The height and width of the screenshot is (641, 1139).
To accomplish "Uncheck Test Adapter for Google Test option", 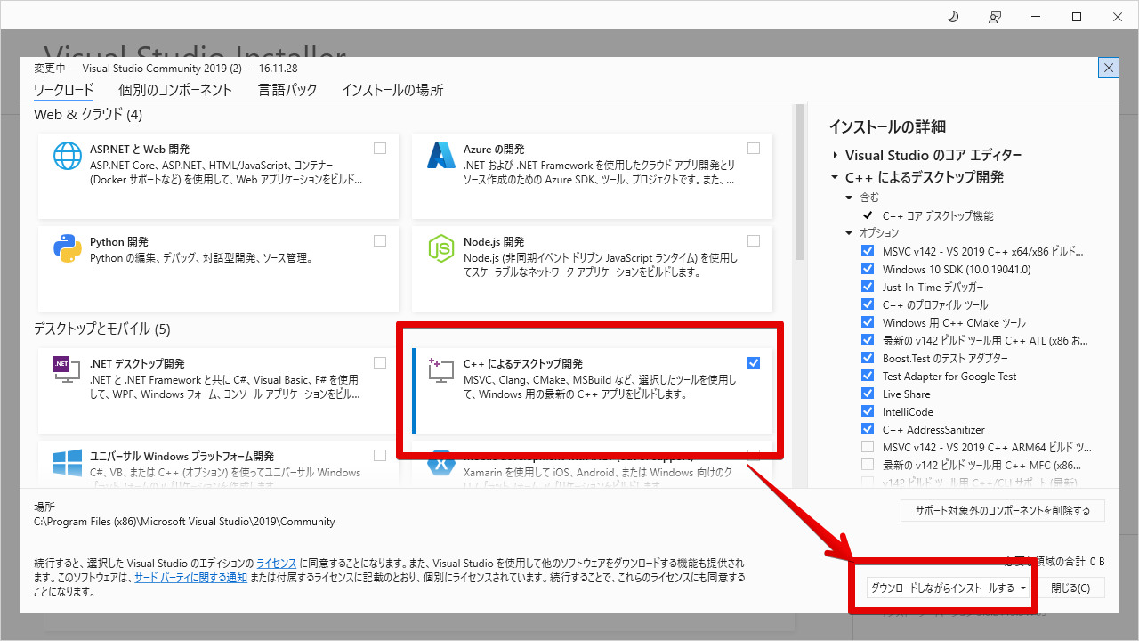I will click(868, 376).
